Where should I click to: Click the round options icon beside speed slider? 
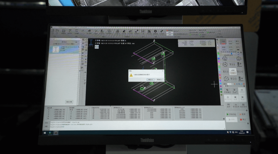coord(241,52)
